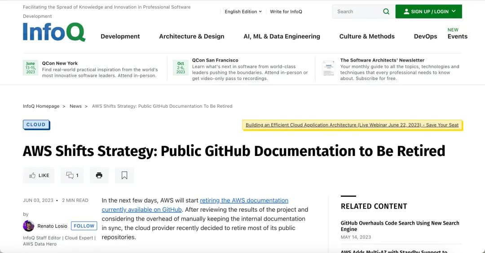The image size is (485, 253).
Task: Open comments via speech bubble icon
Action: coord(70,175)
